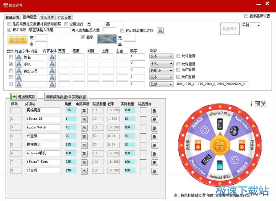276x201 pixels.
Task: Click the content font A icon for 手机 row
Action: [x=52, y=64]
